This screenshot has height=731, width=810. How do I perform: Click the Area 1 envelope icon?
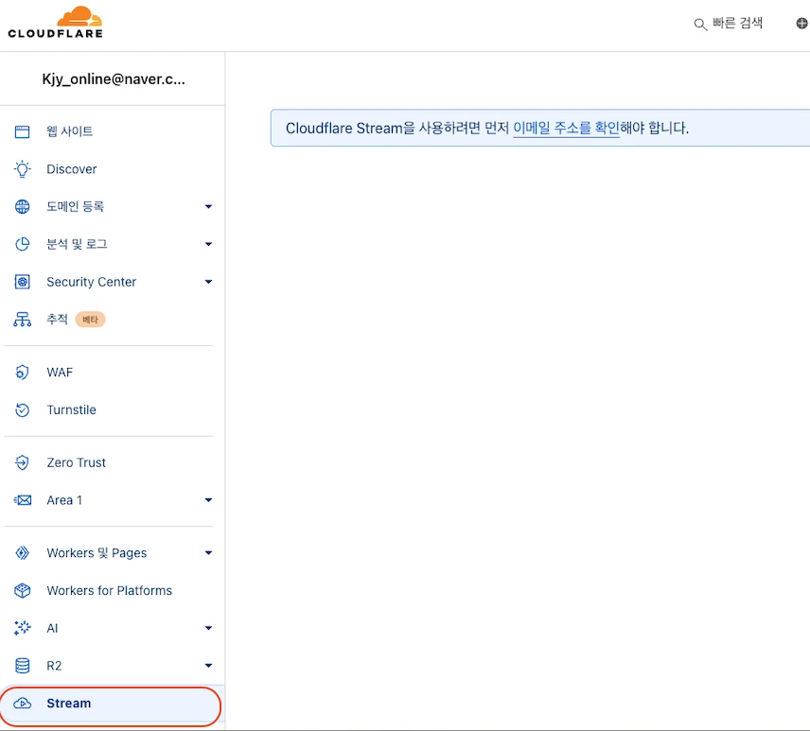point(22,500)
